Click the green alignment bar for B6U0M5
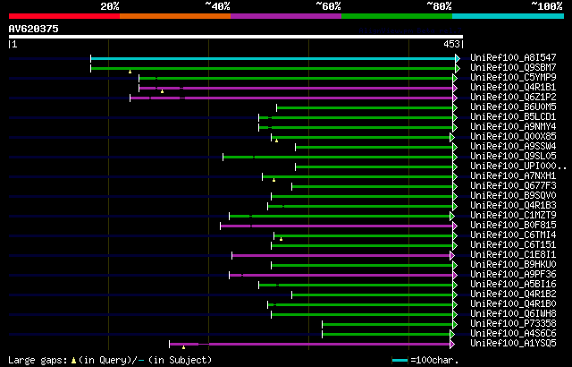This screenshot has width=572, height=367. [366, 107]
